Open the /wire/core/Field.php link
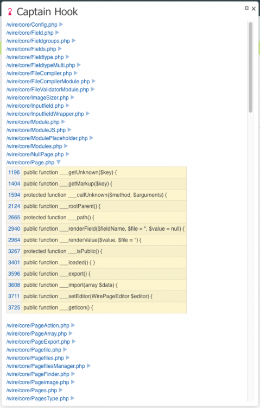260x408 pixels. [x=30, y=33]
